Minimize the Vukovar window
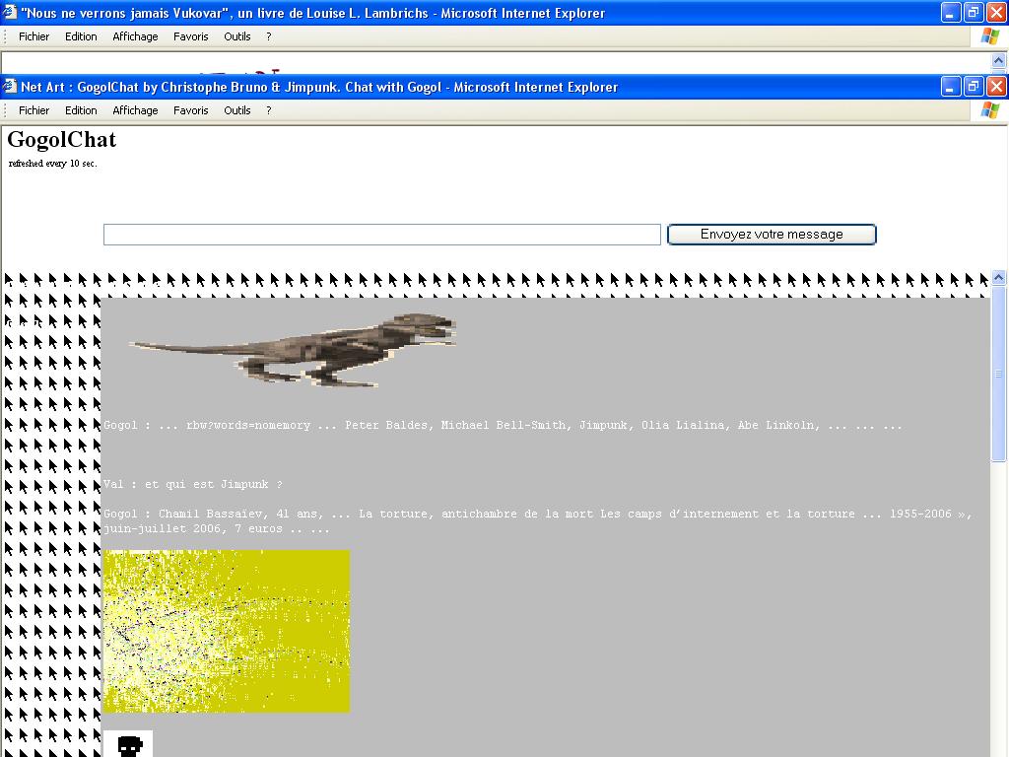This screenshot has width=1009, height=757. point(951,12)
